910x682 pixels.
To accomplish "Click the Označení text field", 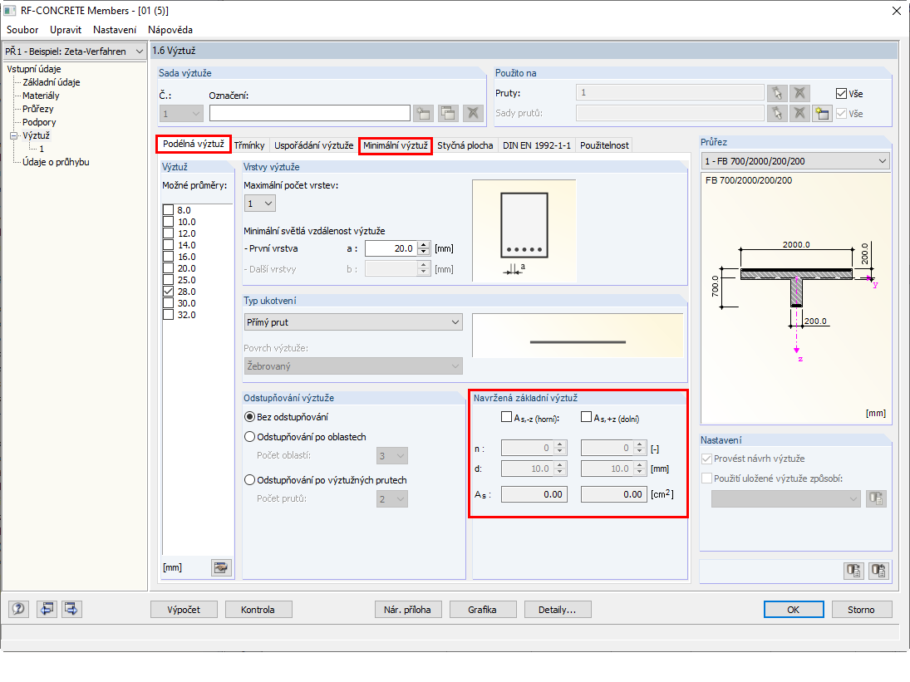I will coord(310,113).
